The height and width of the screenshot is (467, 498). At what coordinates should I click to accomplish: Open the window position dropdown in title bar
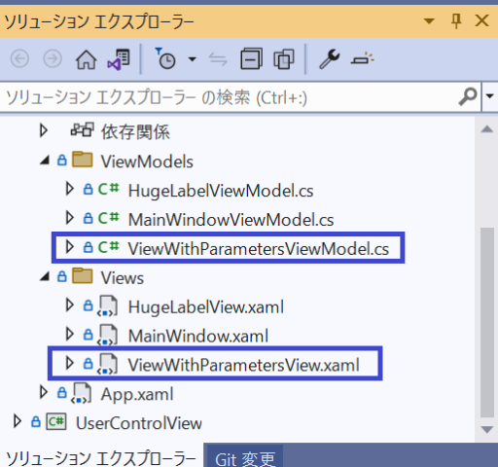pos(429,21)
